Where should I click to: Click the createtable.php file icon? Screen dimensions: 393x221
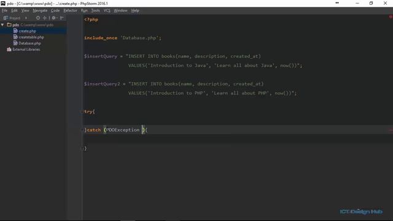point(15,37)
